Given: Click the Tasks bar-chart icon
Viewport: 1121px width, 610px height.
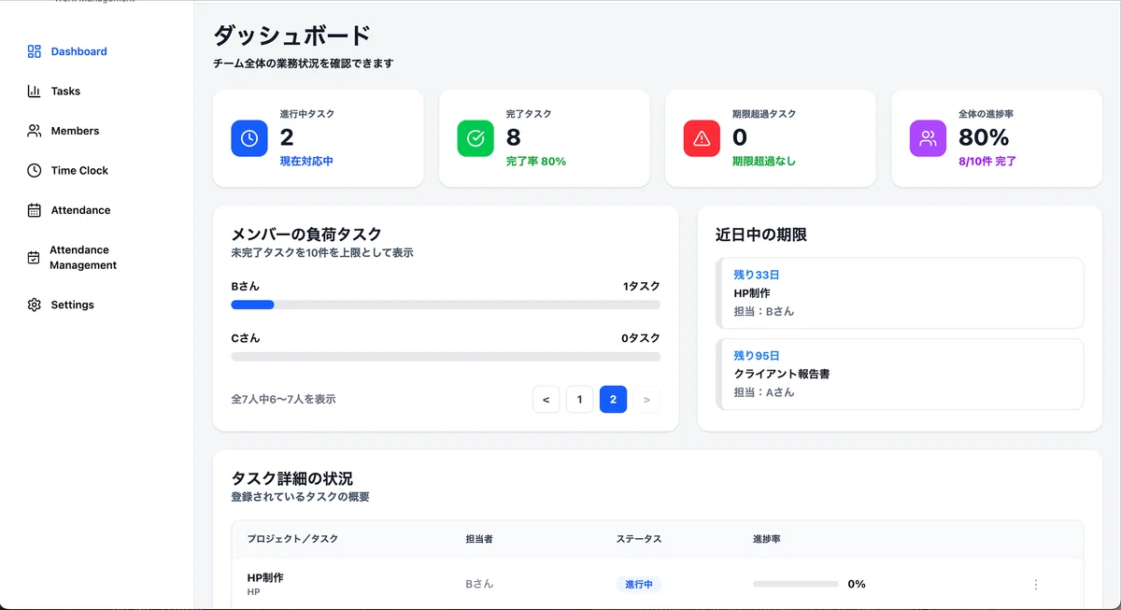Looking at the screenshot, I should [35, 92].
